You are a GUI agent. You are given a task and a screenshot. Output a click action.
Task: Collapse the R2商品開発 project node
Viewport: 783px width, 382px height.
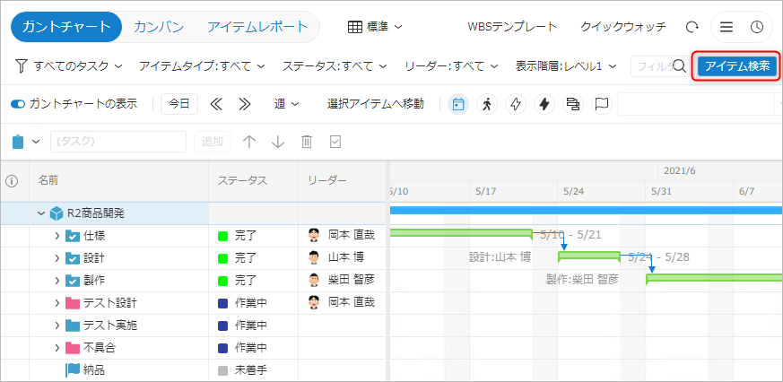click(x=40, y=213)
